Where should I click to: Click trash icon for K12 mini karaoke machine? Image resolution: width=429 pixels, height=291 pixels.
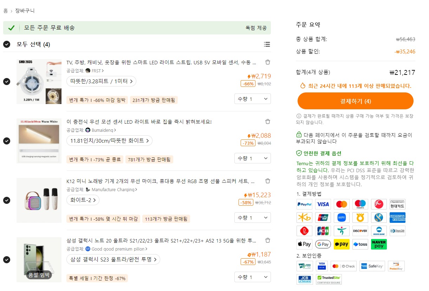(268, 181)
